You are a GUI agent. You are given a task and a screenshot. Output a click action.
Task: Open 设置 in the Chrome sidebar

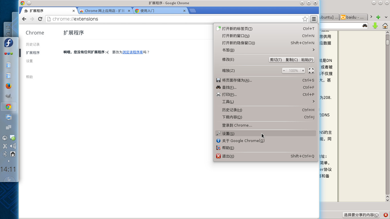29,61
